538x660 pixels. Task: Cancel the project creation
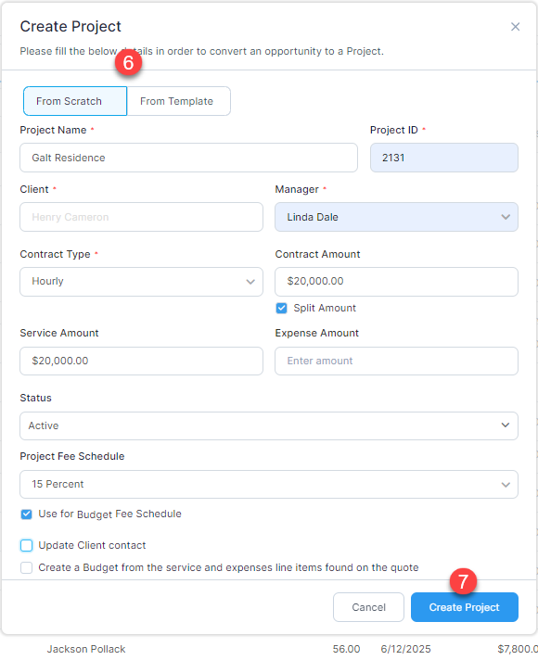(x=368, y=607)
